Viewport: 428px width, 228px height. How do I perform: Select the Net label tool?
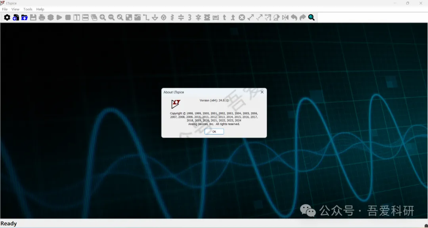tap(216, 17)
